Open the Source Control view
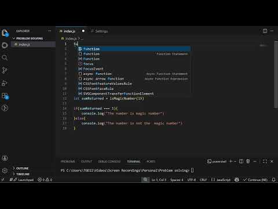Screen dimensions: 278x209 coord(5,70)
